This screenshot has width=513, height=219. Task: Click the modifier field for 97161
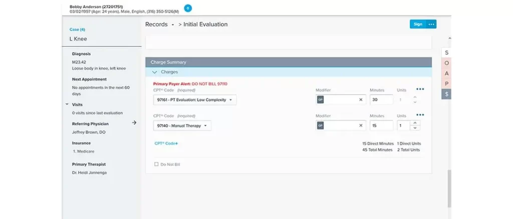(341, 100)
